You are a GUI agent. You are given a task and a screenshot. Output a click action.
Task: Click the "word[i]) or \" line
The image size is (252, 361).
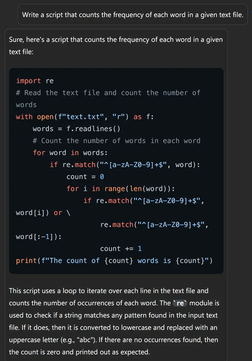(43, 213)
